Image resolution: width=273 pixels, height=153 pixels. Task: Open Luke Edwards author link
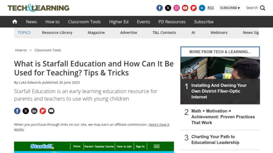[x=30, y=83]
